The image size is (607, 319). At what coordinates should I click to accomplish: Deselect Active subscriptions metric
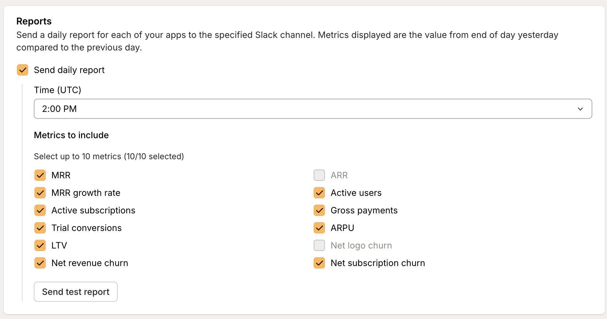point(40,210)
